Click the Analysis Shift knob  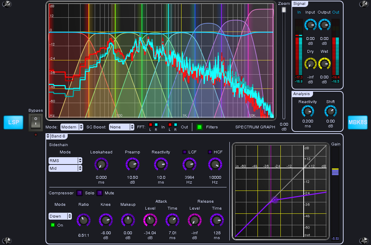(x=330, y=111)
